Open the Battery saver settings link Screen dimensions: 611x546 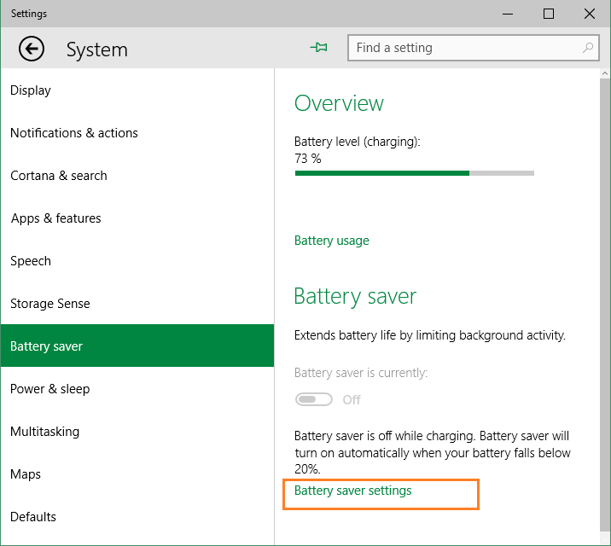[352, 491]
